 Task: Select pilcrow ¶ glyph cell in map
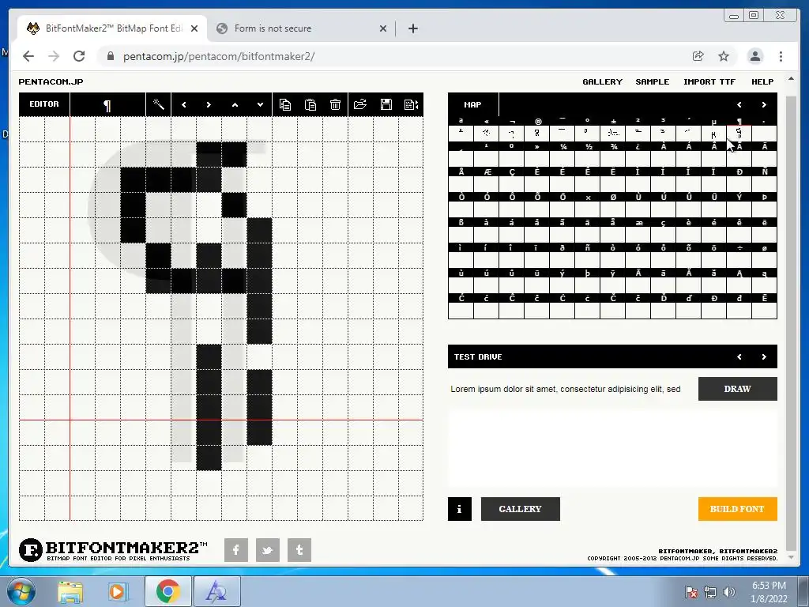coord(739,133)
